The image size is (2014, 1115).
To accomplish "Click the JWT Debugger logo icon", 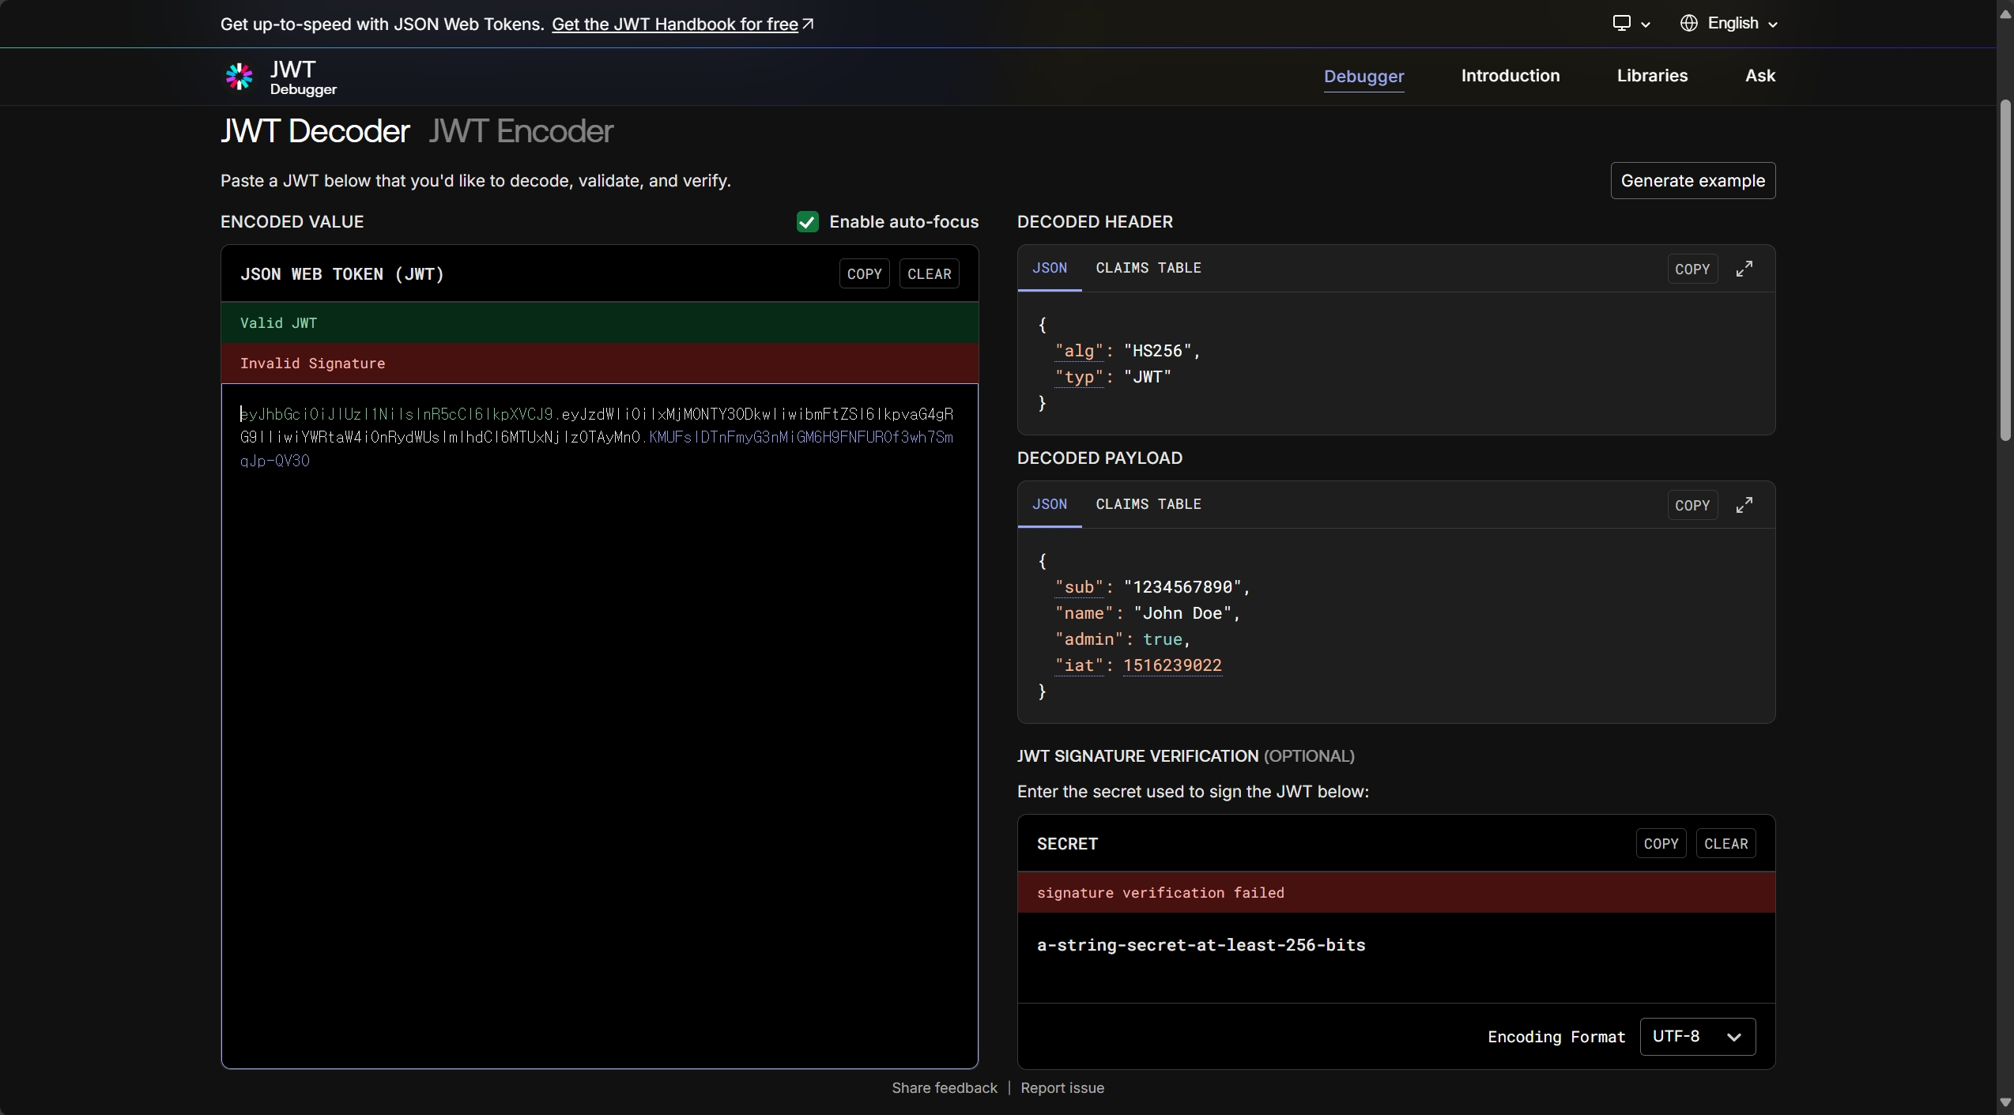I will coord(239,77).
